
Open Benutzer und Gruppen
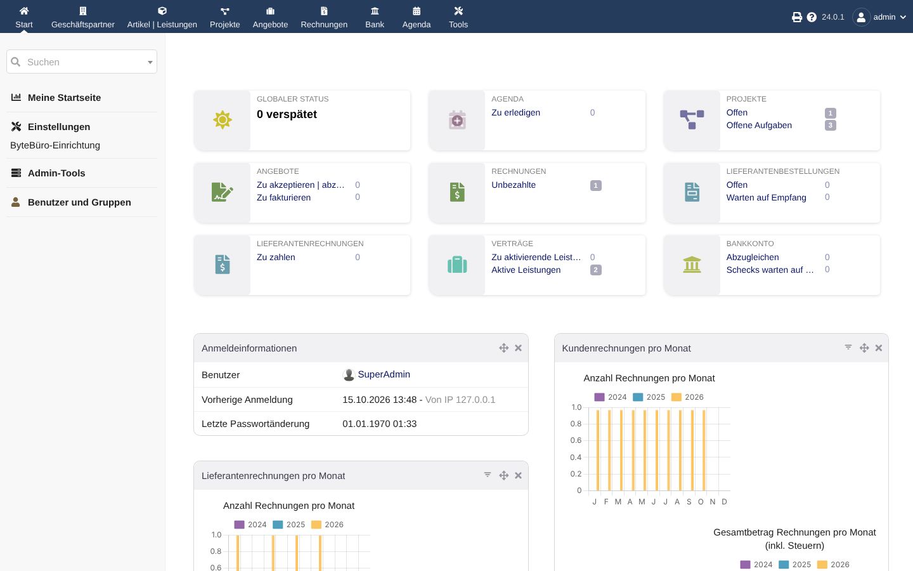tap(79, 202)
